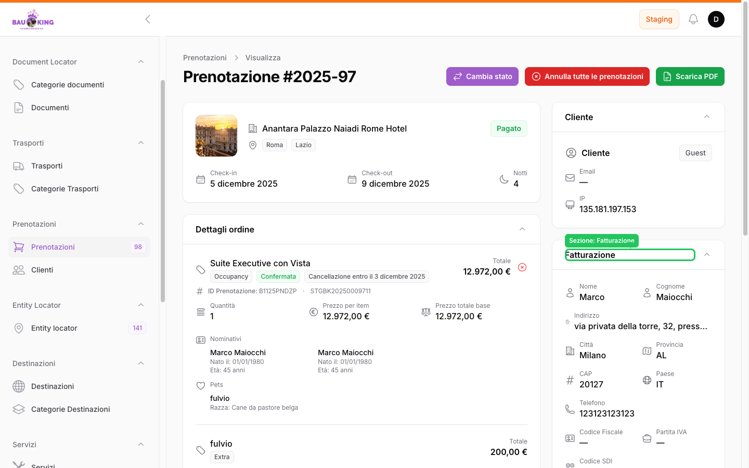Viewport: 749px width, 468px height.
Task: Open Entity locator item with badge 141
Action: point(79,328)
